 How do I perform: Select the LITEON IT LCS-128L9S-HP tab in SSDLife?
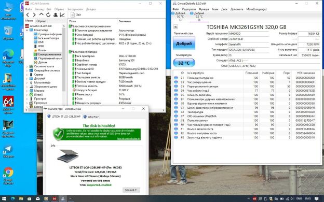pyautogui.click(x=64, y=117)
